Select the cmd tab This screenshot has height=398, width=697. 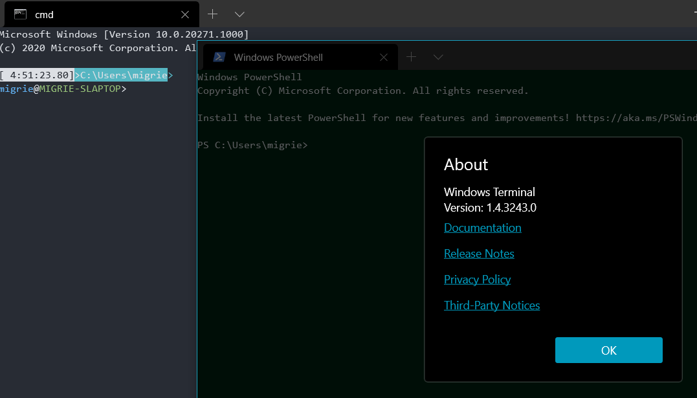tap(102, 14)
